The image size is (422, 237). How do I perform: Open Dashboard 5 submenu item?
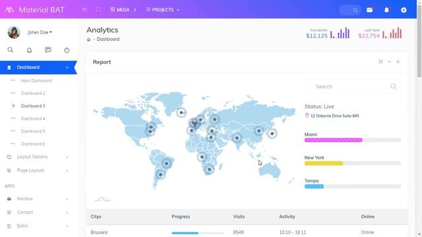(x=33, y=131)
